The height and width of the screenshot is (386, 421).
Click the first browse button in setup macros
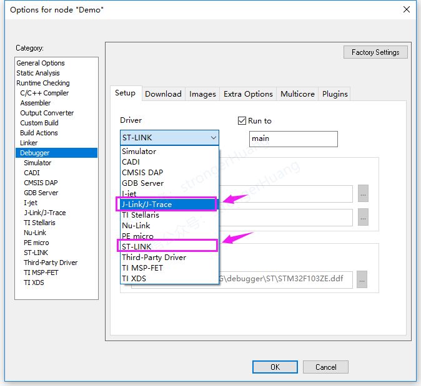pyautogui.click(x=363, y=193)
